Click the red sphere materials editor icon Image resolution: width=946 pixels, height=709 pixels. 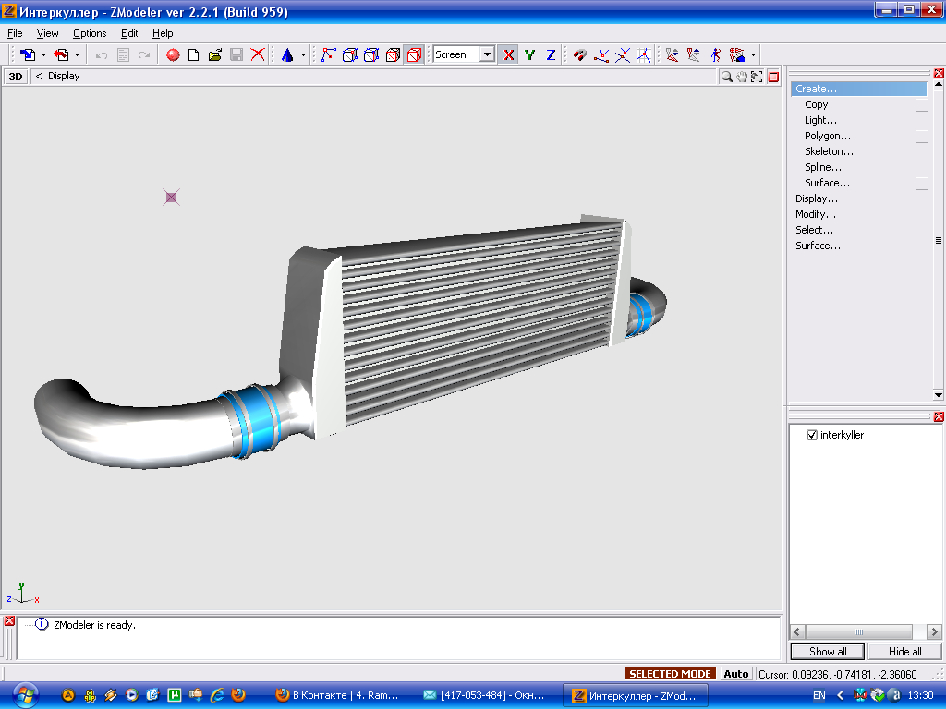click(173, 54)
